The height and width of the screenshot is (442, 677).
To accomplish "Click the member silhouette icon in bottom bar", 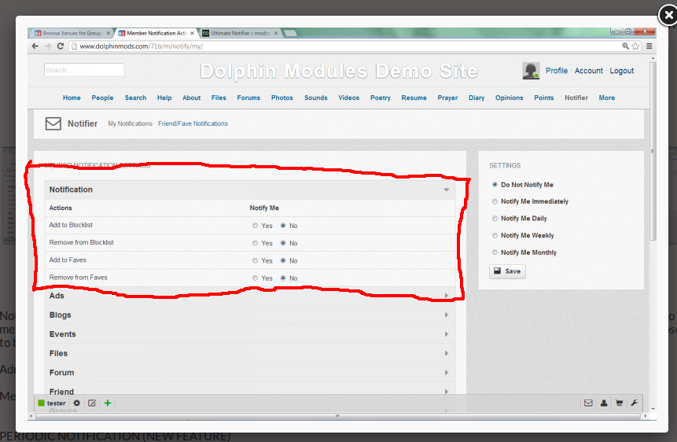I will [x=604, y=403].
